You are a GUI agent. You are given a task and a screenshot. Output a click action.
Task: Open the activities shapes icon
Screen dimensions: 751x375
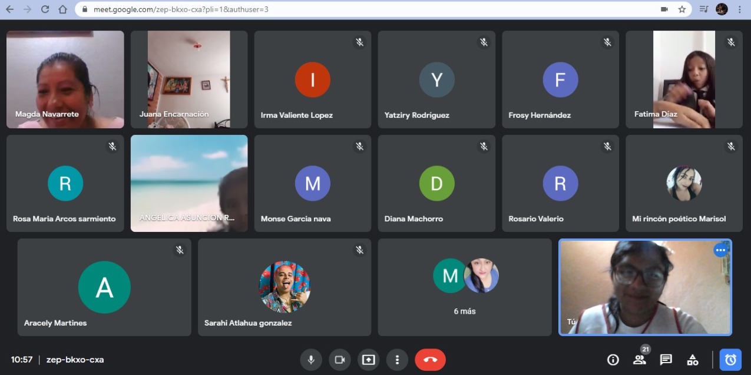[x=692, y=360]
